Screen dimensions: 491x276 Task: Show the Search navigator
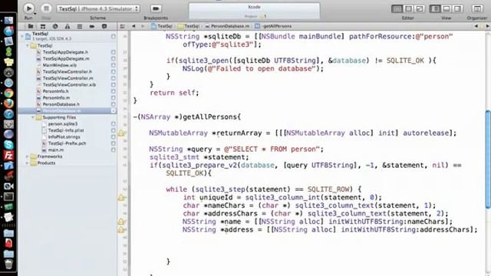click(x=55, y=26)
